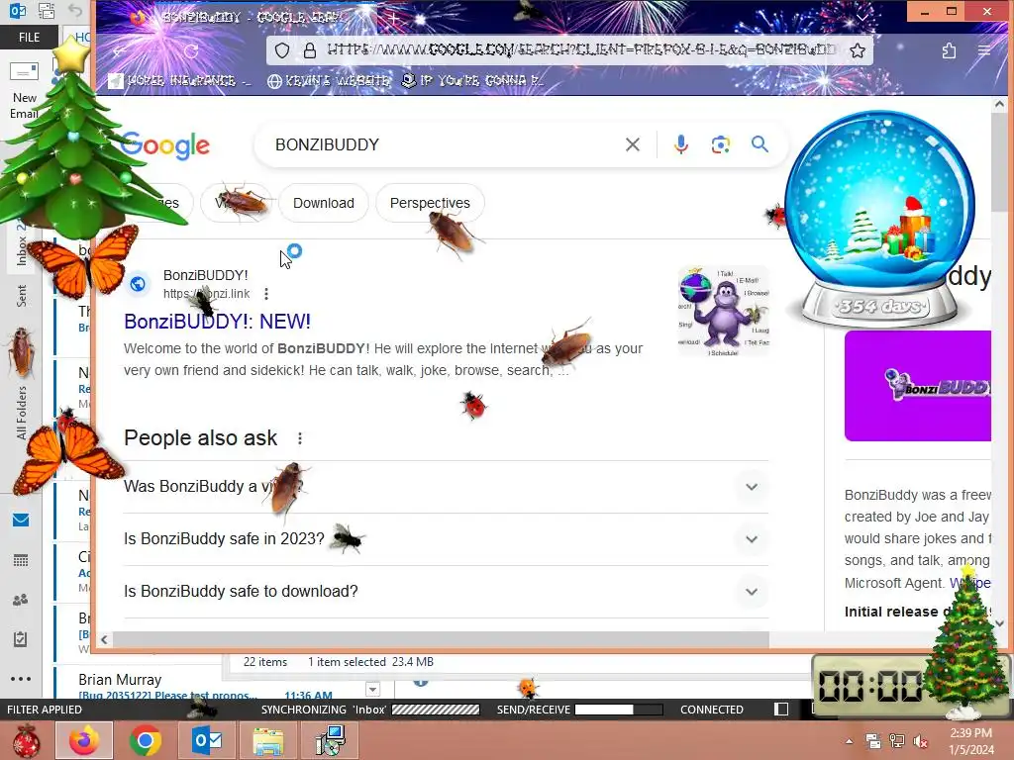Open All Folders in Outlook pane
The width and height of the screenshot is (1014, 760).
pos(22,413)
